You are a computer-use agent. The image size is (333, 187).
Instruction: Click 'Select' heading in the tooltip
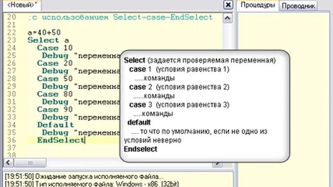pyautogui.click(x=135, y=60)
